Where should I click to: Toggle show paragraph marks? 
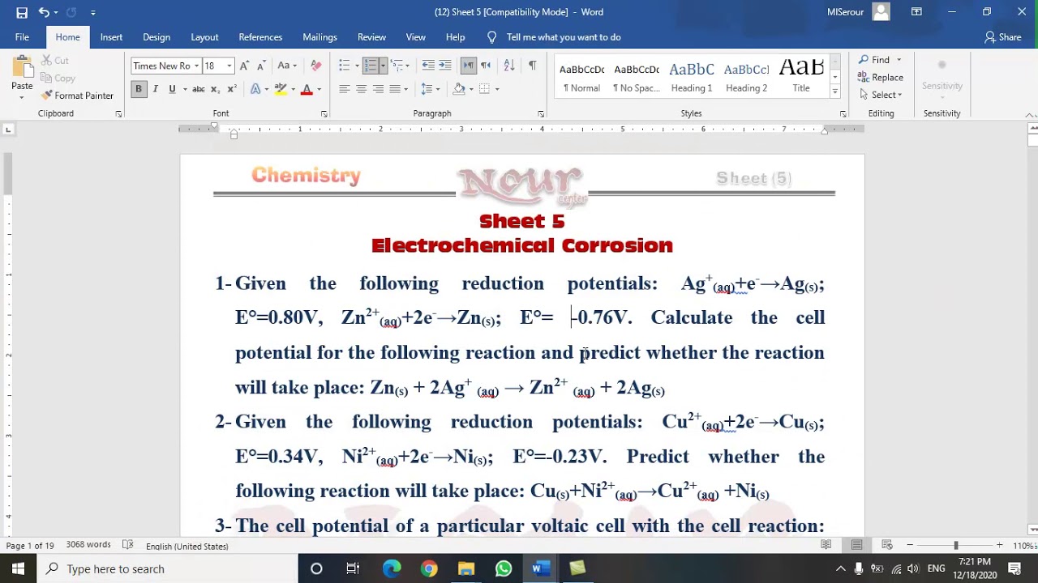(533, 66)
